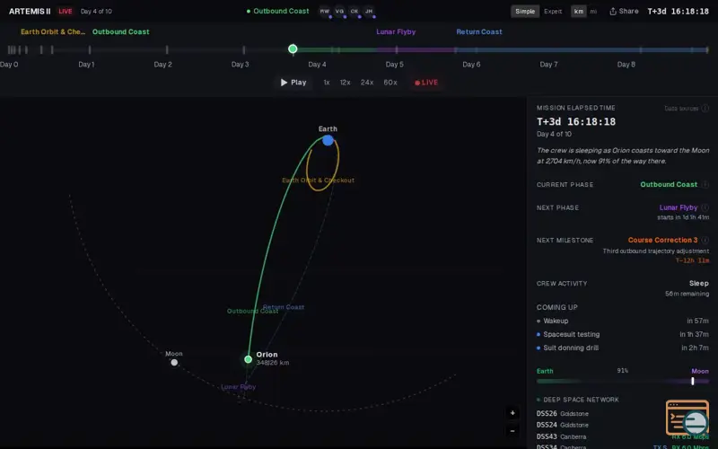The width and height of the screenshot is (718, 449).
Task: Select the green timeline playhead
Action: coord(293,49)
